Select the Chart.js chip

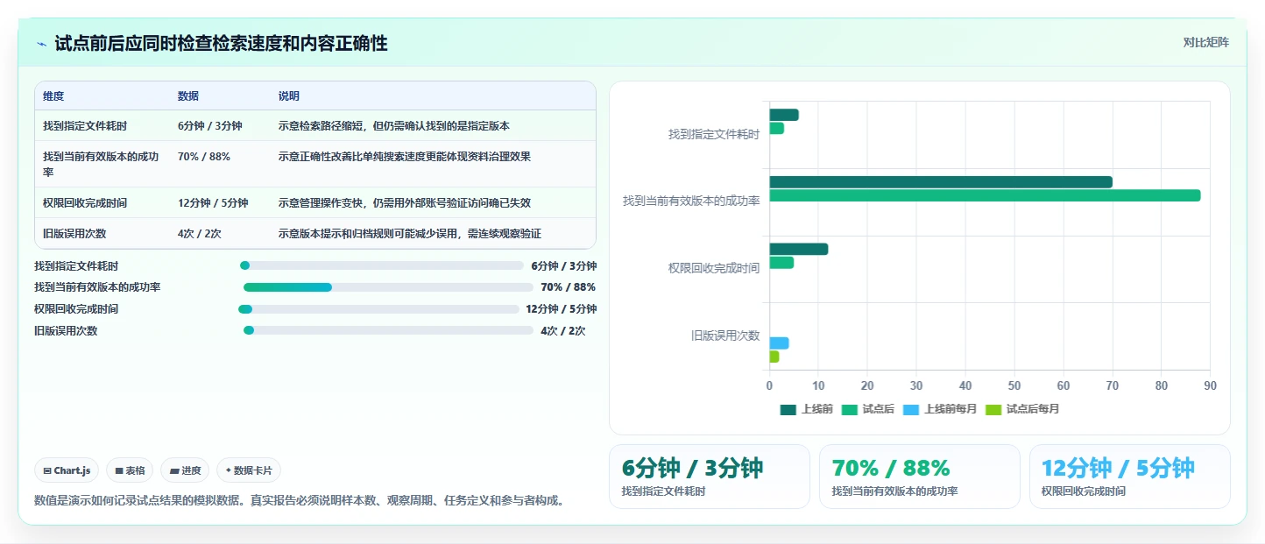point(67,470)
